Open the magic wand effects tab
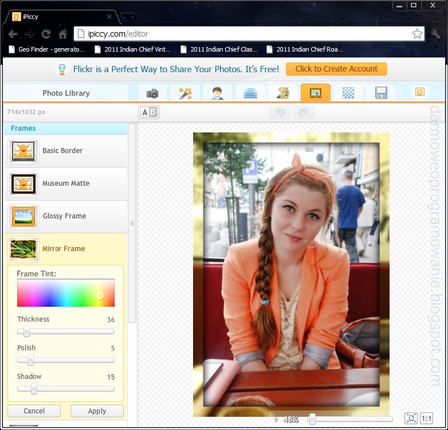 185,93
